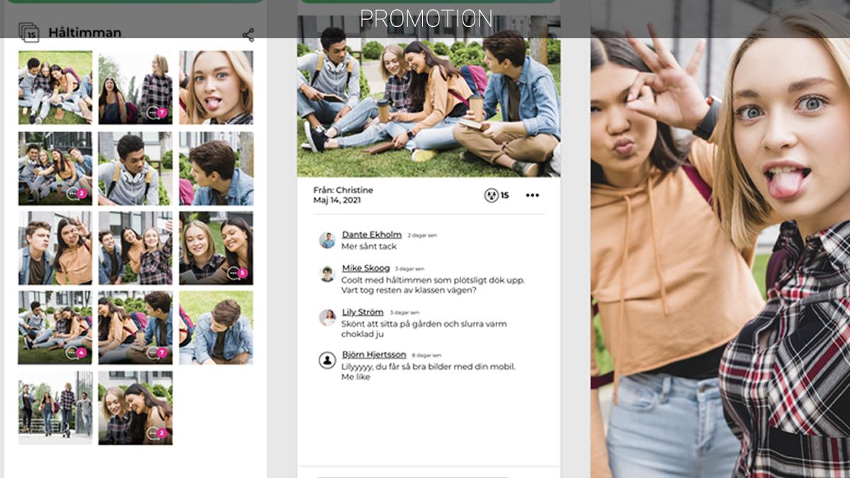Click Lily Ström's comment about 'varm choklad'
The width and height of the screenshot is (850, 478).
(424, 329)
